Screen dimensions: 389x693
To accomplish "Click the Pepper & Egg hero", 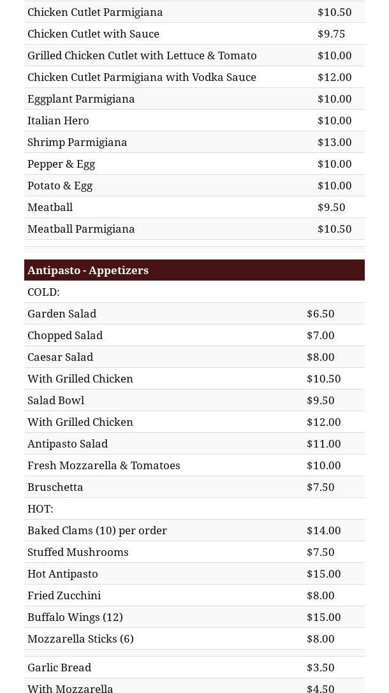I will 61,164.
